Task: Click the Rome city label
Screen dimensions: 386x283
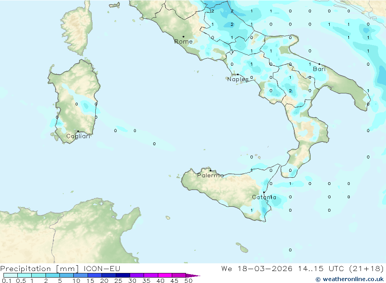Action: tap(183, 42)
